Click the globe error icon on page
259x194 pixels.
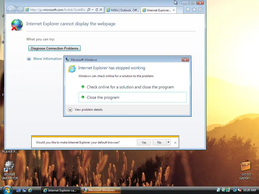(17, 25)
